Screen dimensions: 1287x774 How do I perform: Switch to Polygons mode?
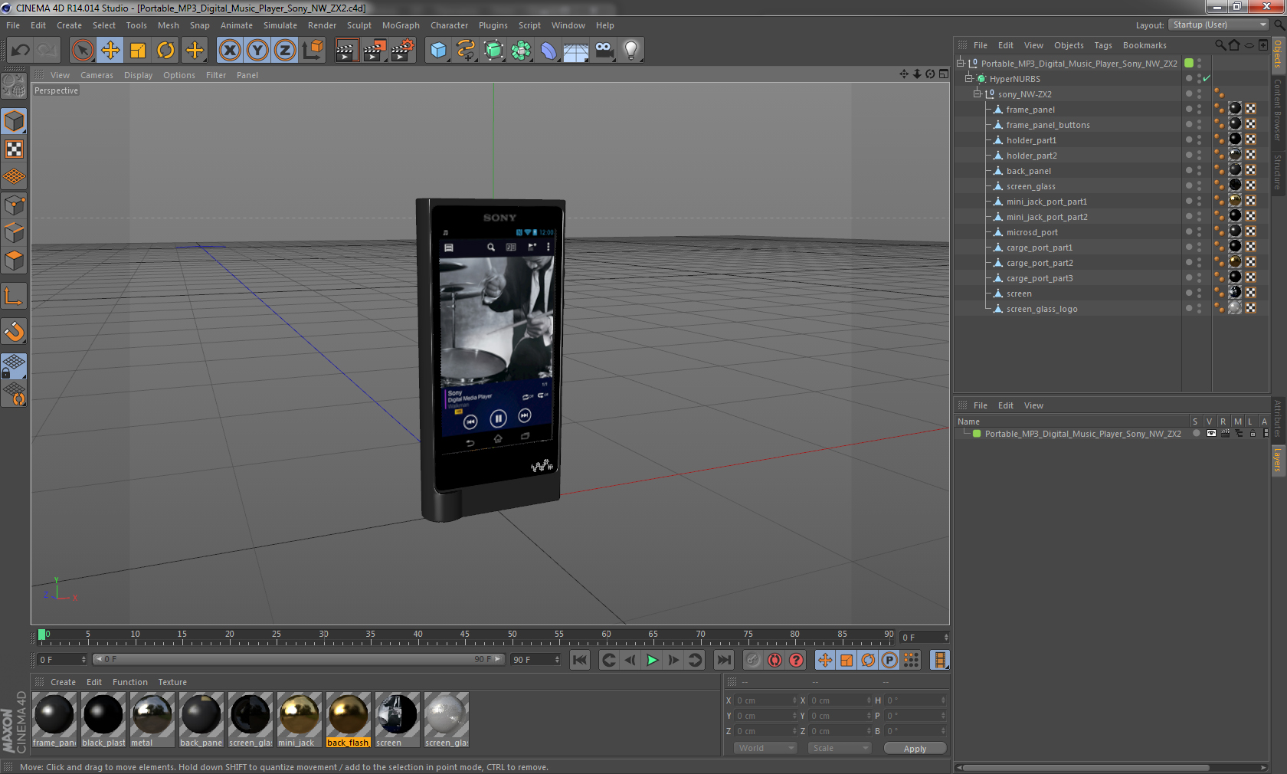(15, 261)
